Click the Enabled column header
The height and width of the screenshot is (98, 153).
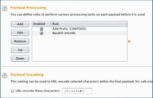pyautogui.click(x=41, y=24)
